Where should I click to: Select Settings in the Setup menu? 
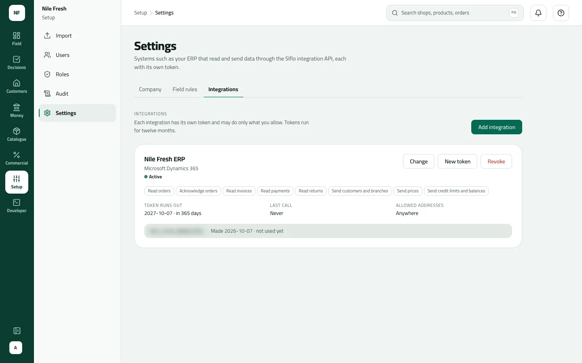point(77,113)
